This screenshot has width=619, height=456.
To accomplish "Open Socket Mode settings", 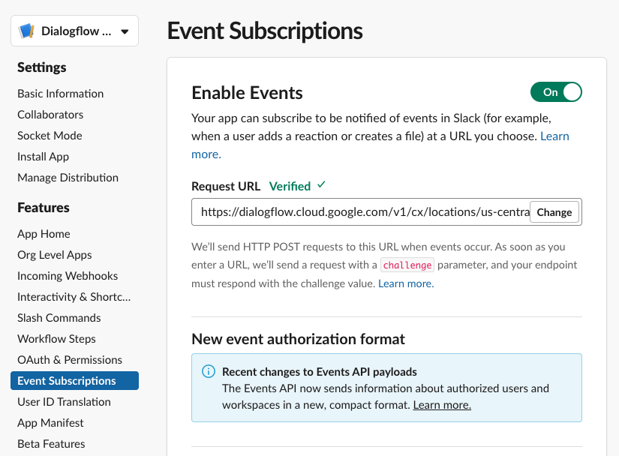I will (x=50, y=136).
